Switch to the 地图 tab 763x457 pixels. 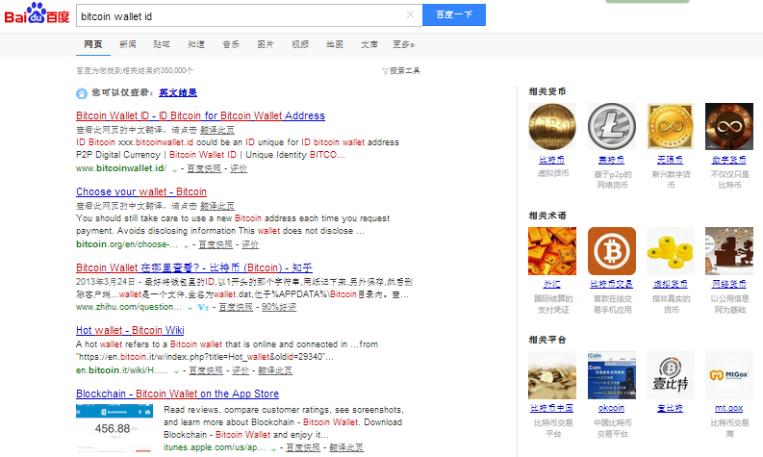pos(334,44)
